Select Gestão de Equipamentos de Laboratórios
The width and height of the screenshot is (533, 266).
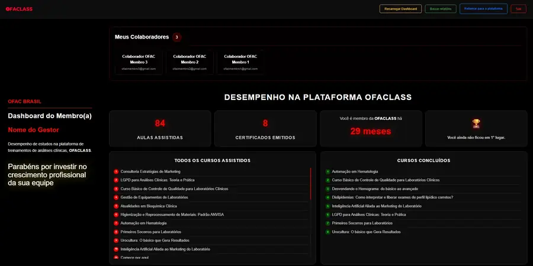(154, 197)
